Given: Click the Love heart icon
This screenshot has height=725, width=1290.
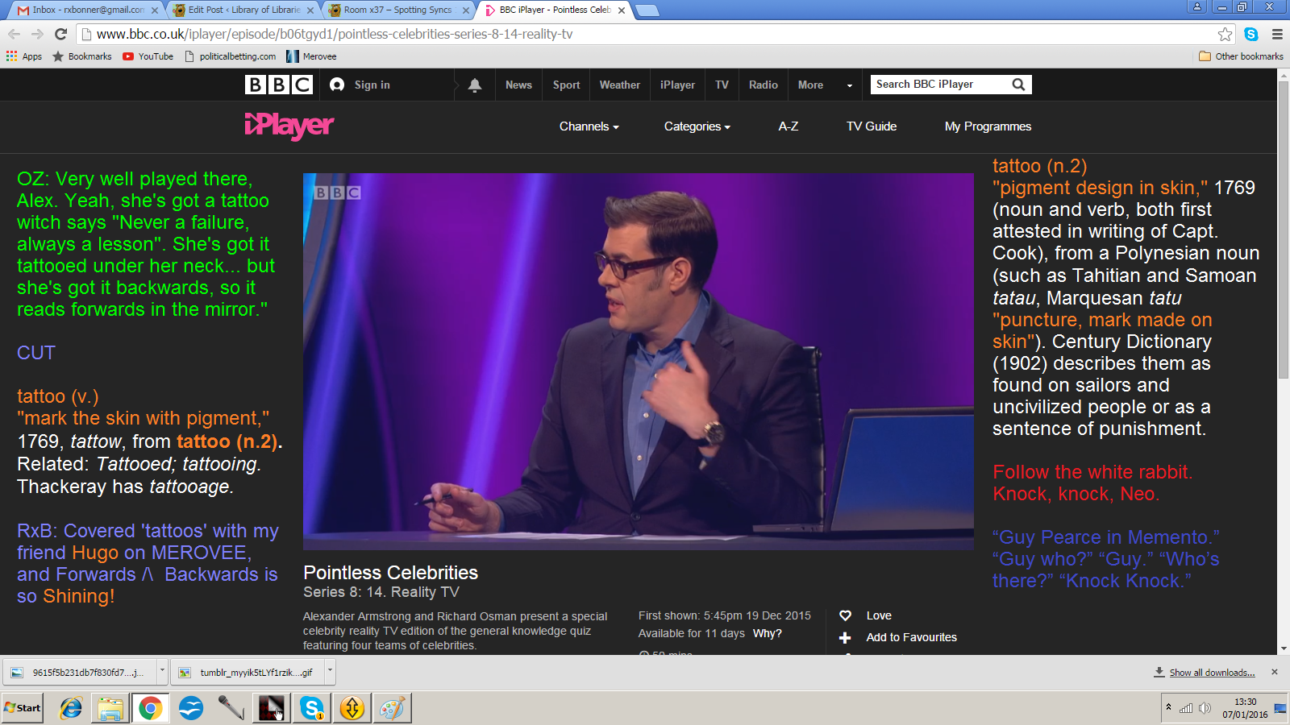Looking at the screenshot, I should pos(845,615).
